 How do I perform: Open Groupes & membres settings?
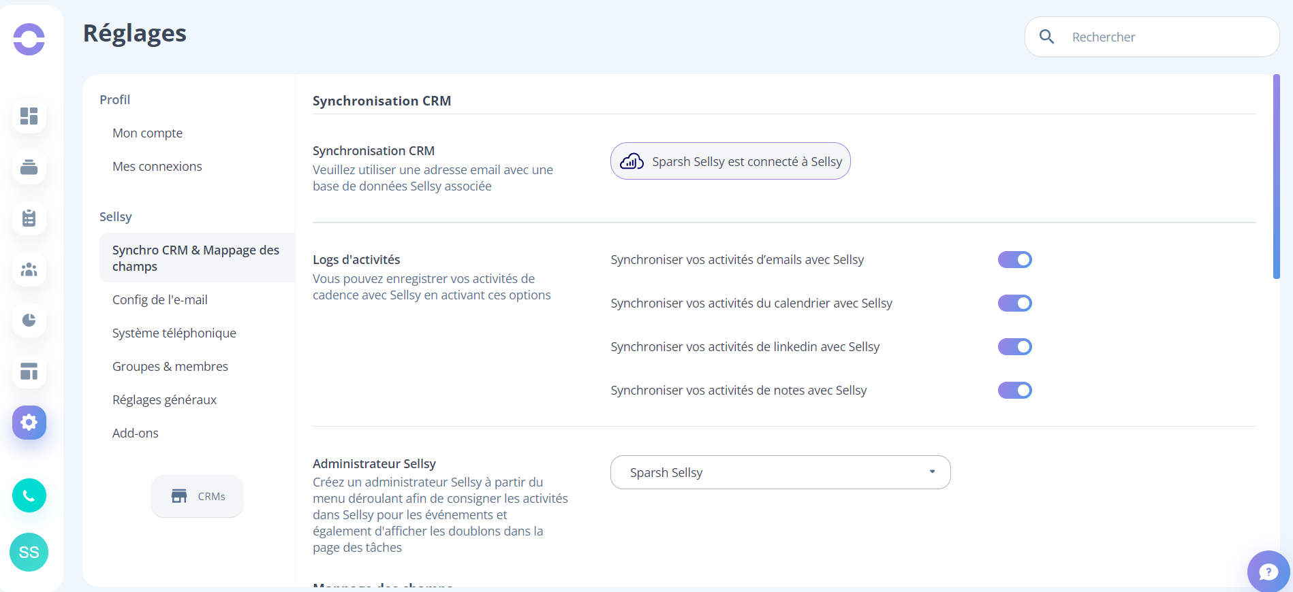click(x=170, y=366)
